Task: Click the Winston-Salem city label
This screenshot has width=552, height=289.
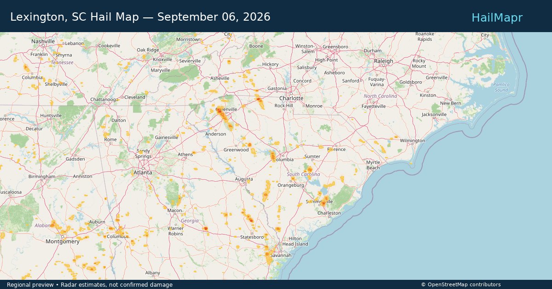Action: coord(306,49)
